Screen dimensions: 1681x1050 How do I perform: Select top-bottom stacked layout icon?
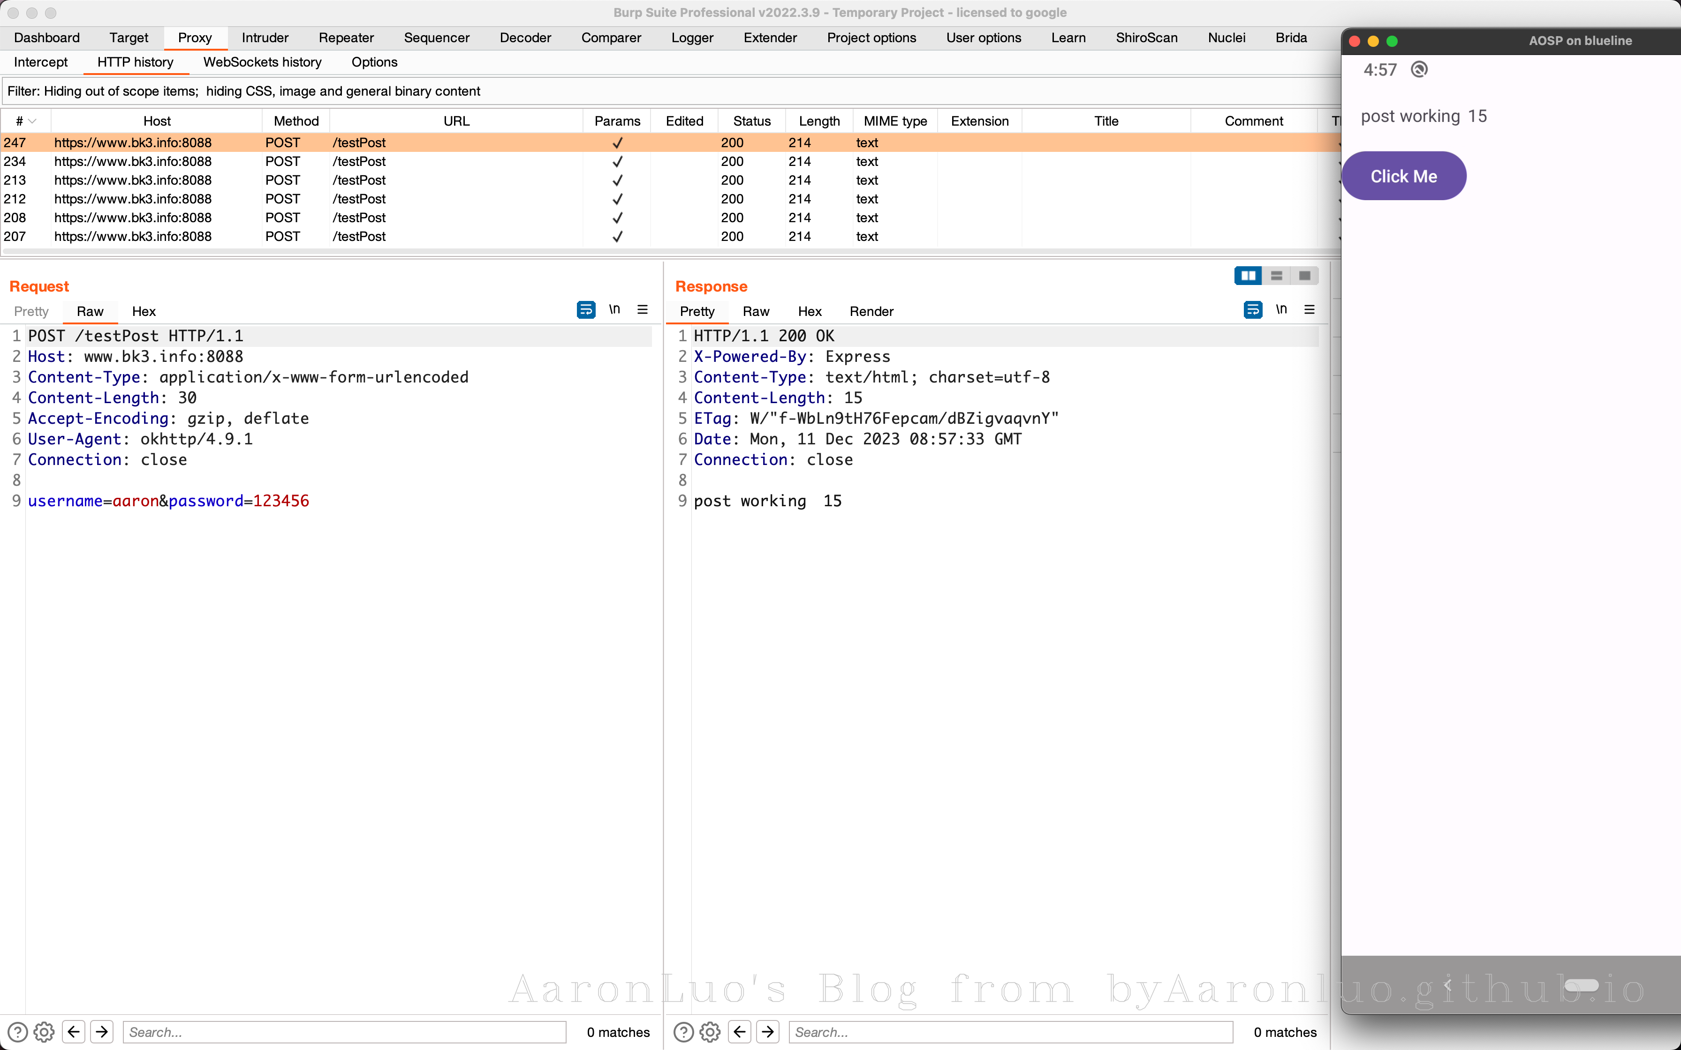[1276, 276]
